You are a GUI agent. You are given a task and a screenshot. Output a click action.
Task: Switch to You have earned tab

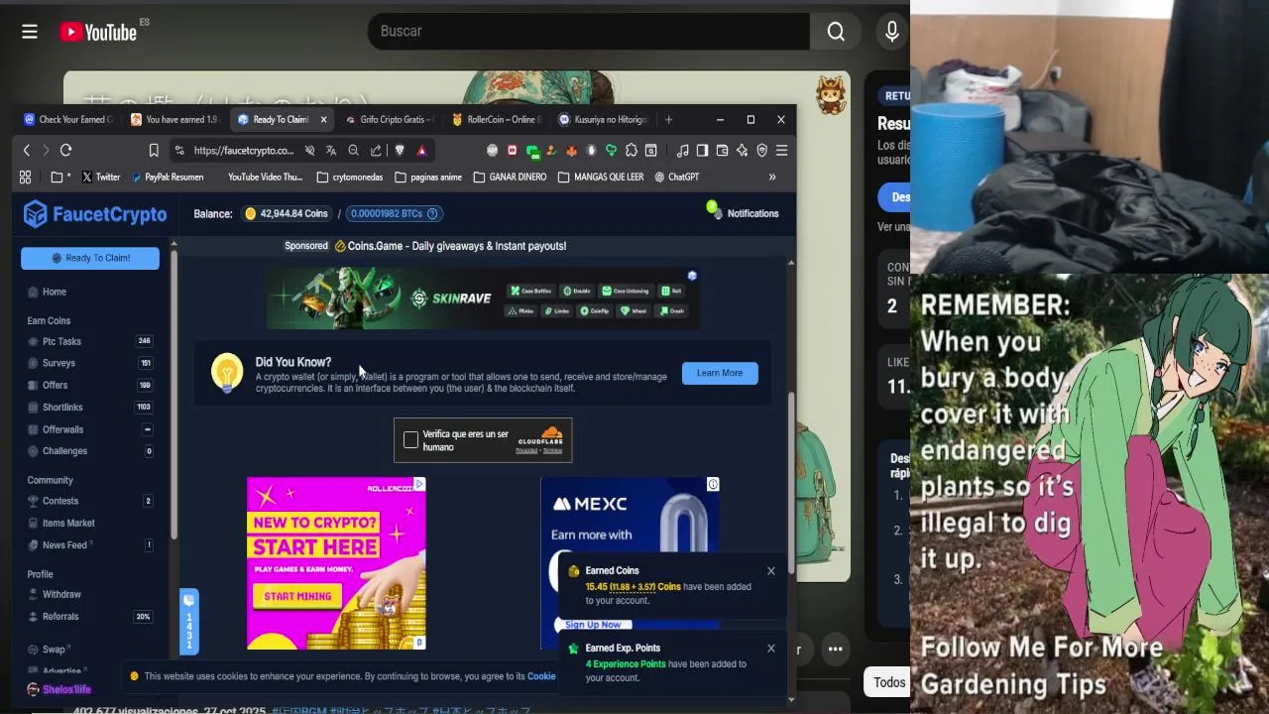pos(174,120)
